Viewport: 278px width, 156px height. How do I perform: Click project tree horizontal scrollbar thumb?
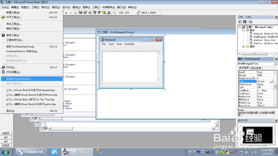(254, 54)
